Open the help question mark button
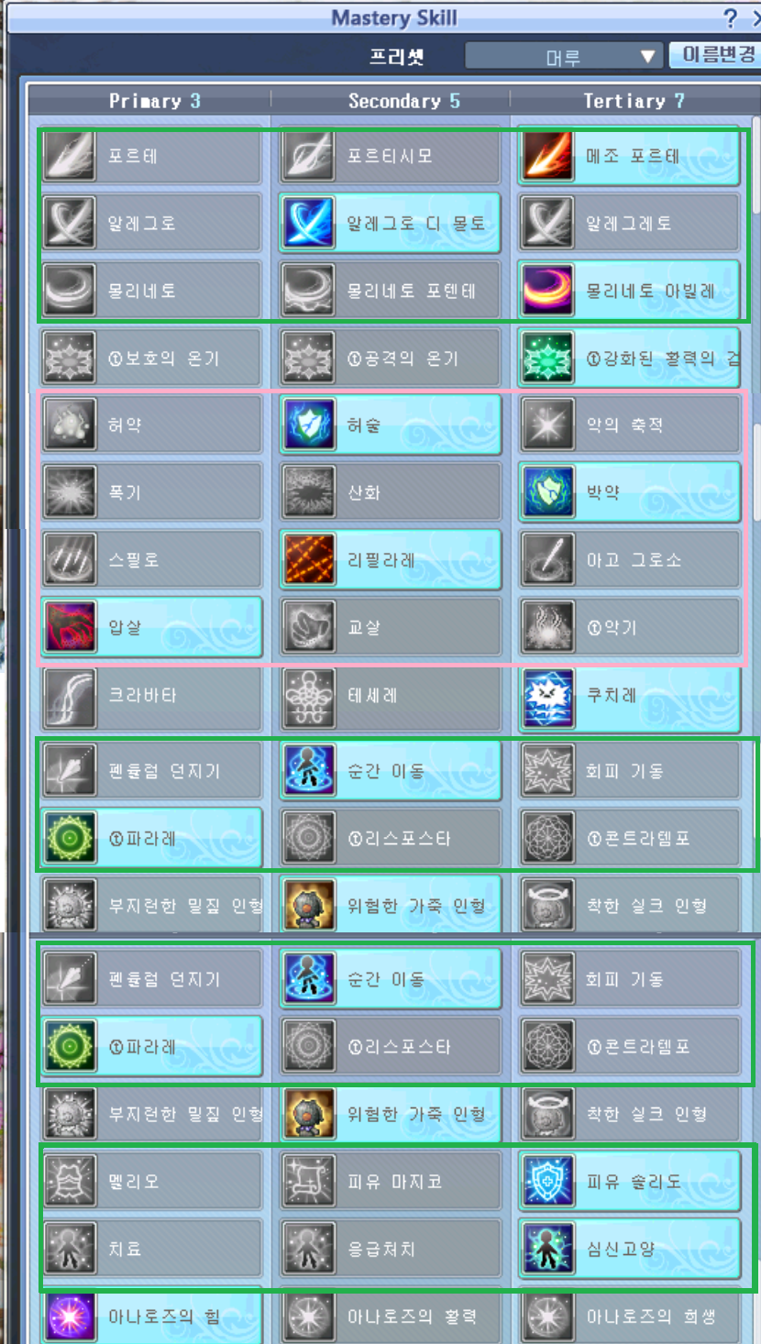 tap(730, 17)
